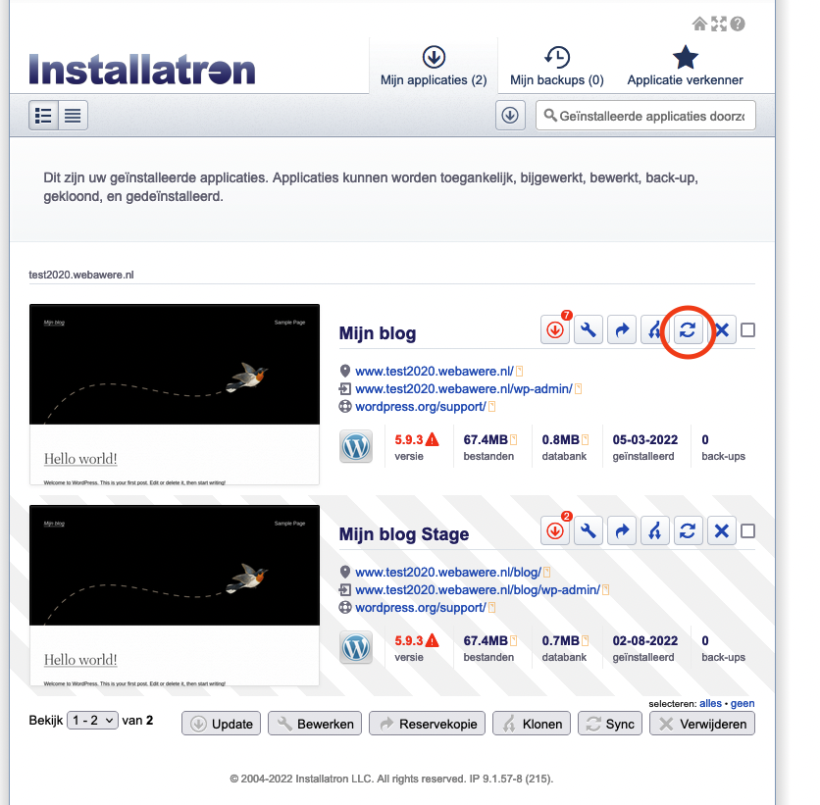
Task: Select all via the alles link
Action: pyautogui.click(x=711, y=704)
